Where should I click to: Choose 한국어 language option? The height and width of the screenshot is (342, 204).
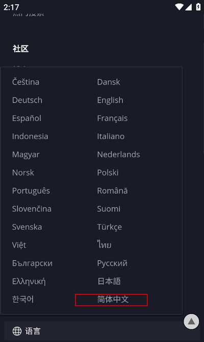(x=23, y=299)
